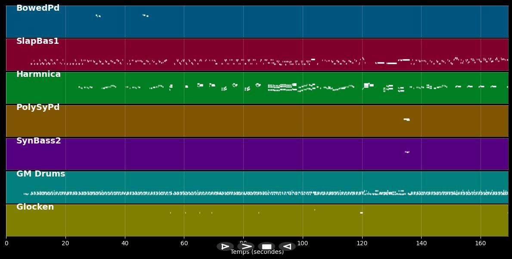Image resolution: width=512 pixels, height=259 pixels.
Task: Click the Harmnica track name
Action: click(x=38, y=74)
